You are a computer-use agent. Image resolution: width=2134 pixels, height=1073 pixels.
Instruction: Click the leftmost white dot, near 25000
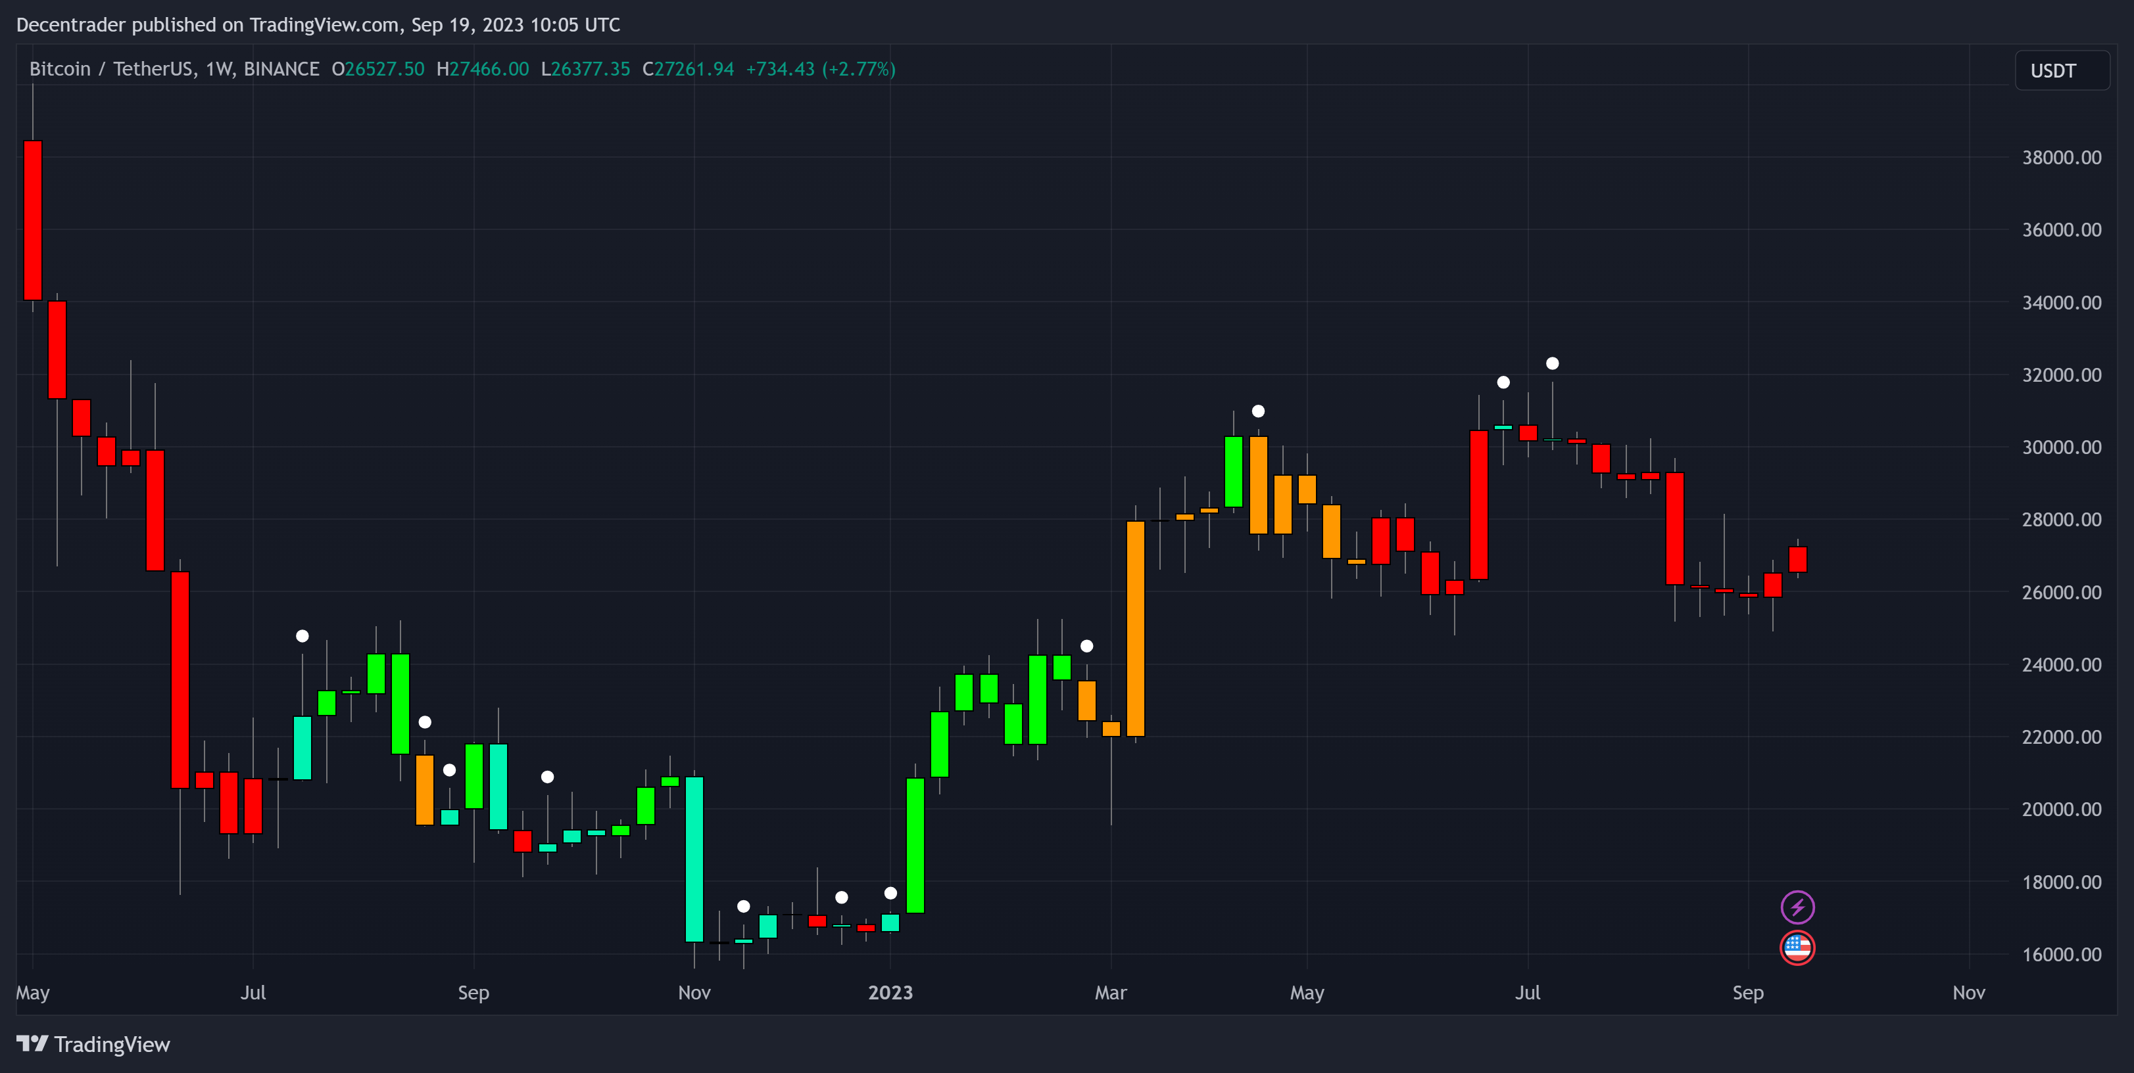(x=303, y=636)
